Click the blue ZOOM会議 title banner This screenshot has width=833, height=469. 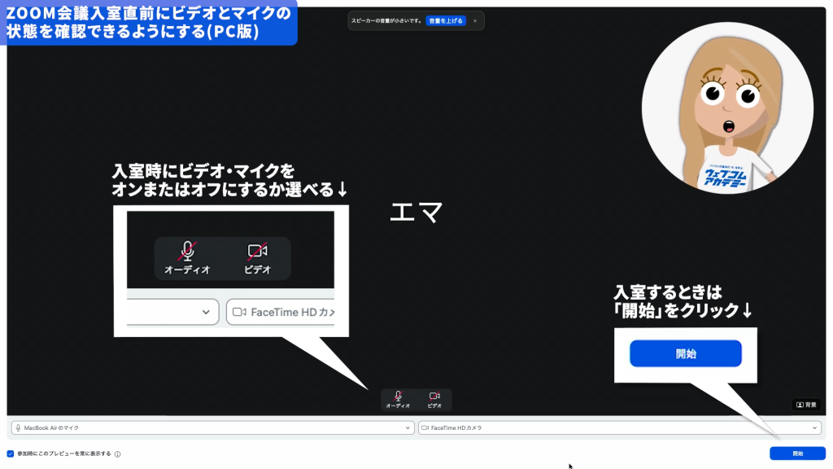148,22
